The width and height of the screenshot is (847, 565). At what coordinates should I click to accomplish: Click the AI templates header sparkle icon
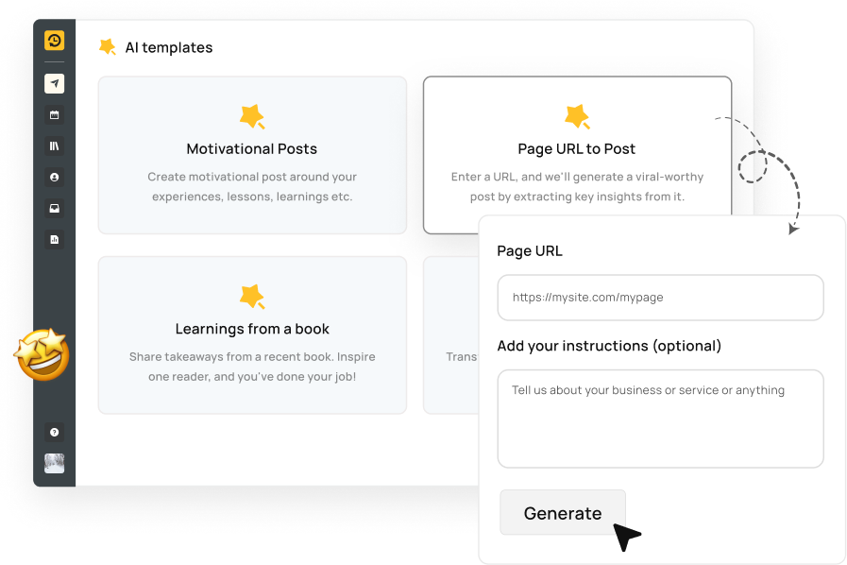pyautogui.click(x=107, y=46)
